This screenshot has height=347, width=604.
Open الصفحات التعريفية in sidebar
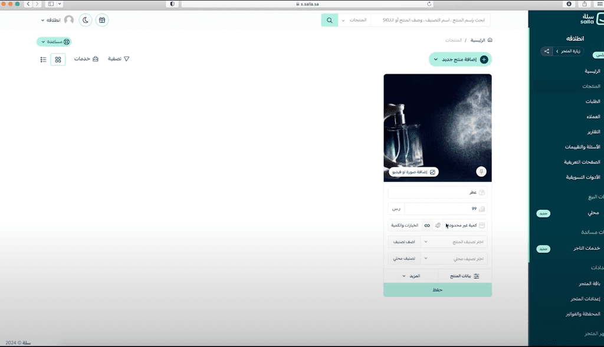[582, 162]
